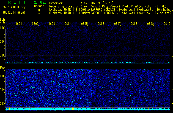Viewport: 173px width, 113px height.
Task: Click the yellow meteor marker at 0603 in Rch
Action: (55, 109)
